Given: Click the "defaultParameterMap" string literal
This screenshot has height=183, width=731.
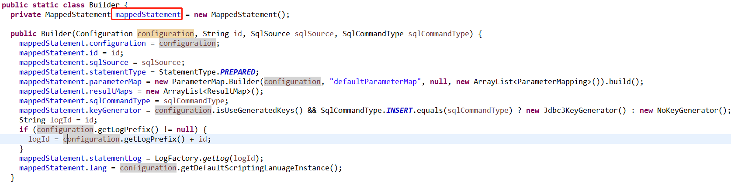Looking at the screenshot, I should [x=375, y=81].
